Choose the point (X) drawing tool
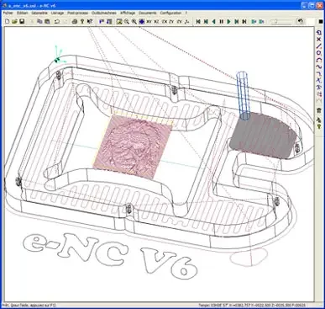 (319, 40)
